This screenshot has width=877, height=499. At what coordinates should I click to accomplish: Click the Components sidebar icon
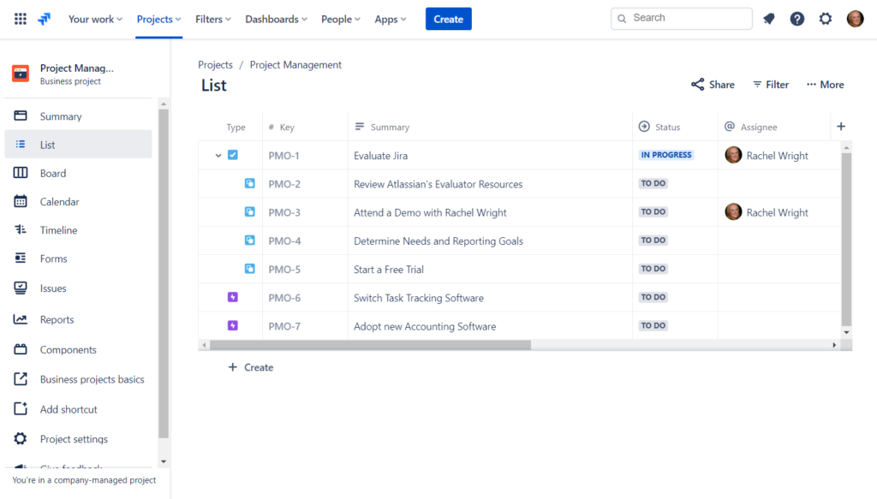(x=21, y=349)
